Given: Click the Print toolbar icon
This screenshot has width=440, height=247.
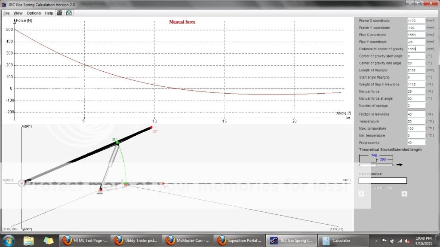Looking at the screenshot, I should [60, 13].
